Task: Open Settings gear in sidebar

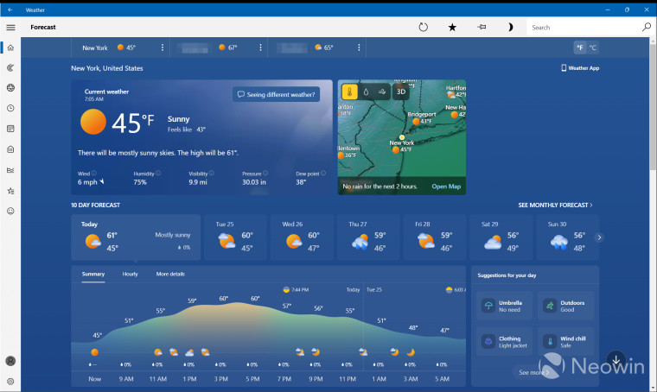Action: [x=10, y=382]
